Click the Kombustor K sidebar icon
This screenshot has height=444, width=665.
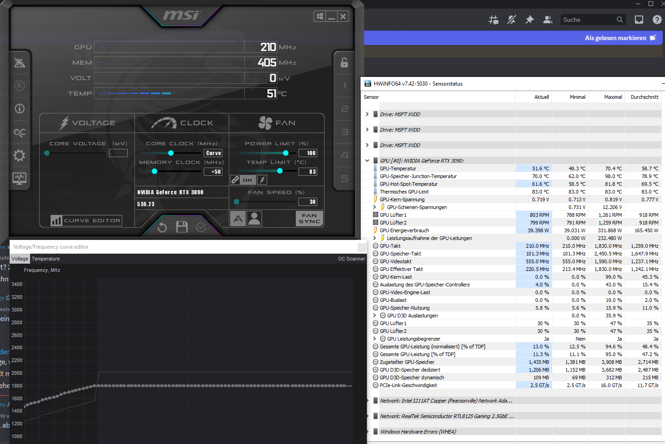coord(19,85)
